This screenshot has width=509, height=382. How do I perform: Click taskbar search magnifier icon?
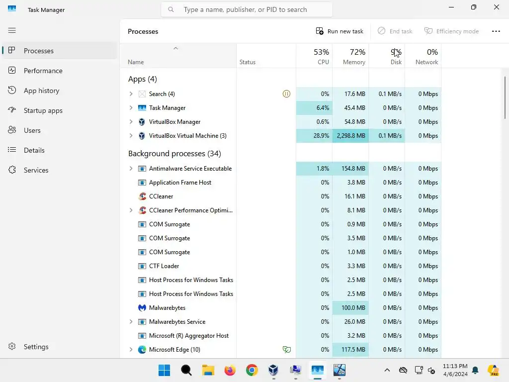tap(186, 370)
